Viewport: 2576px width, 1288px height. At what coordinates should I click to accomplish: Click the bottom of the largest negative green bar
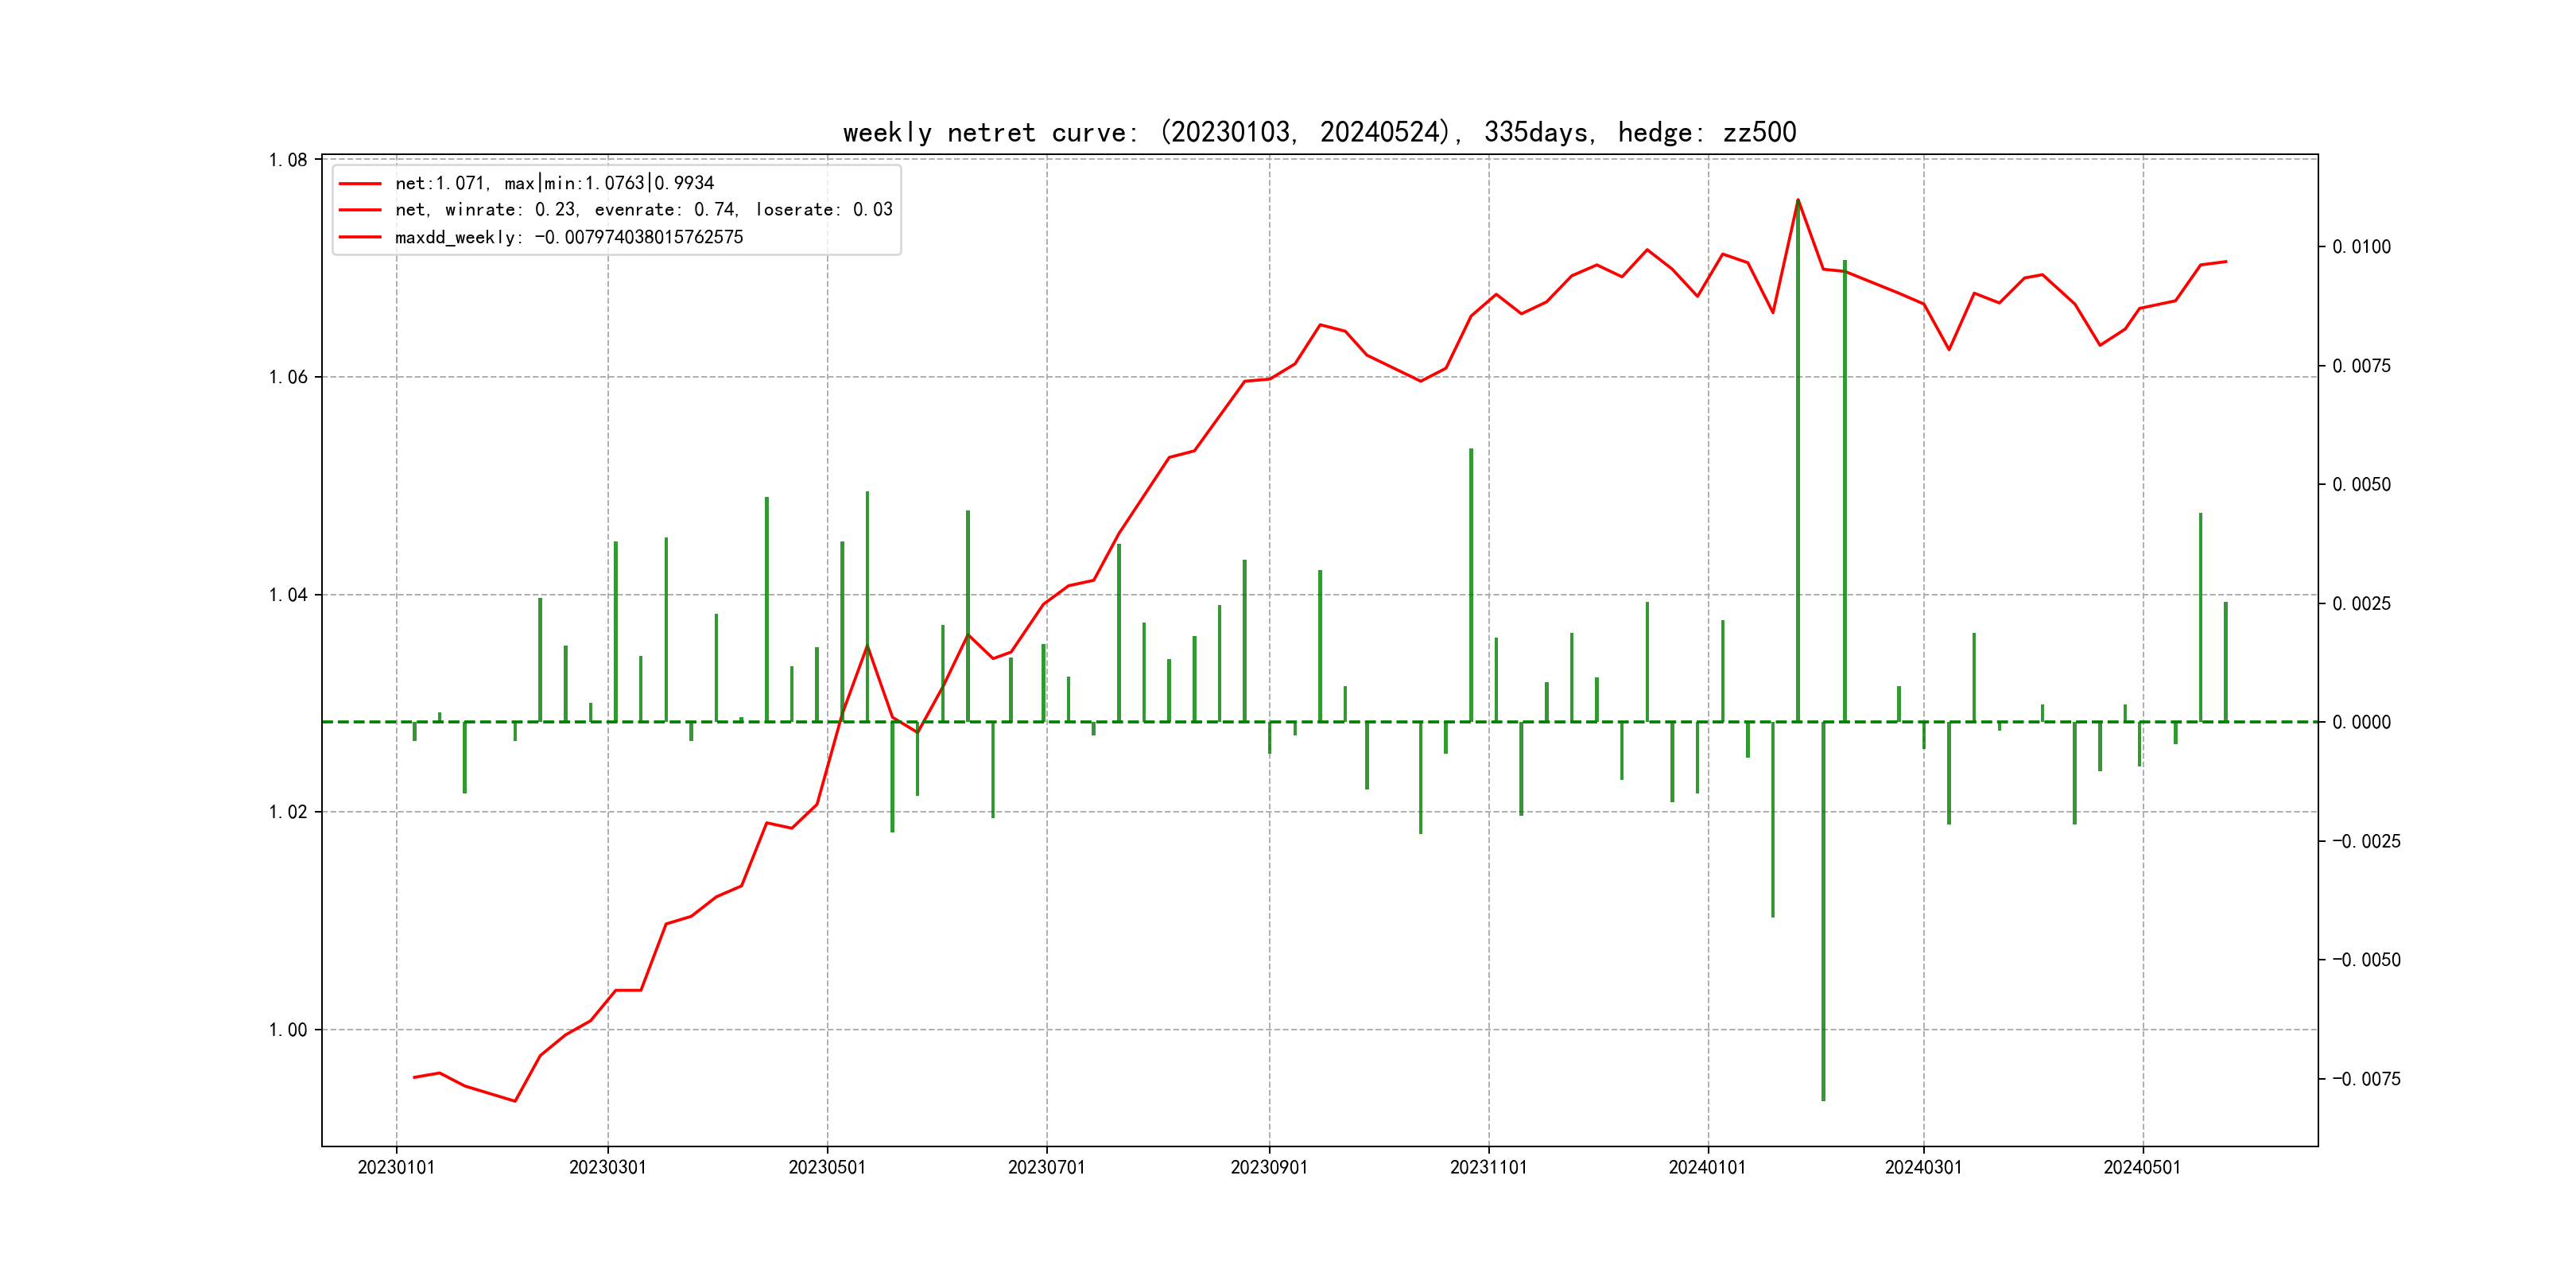[x=1823, y=1099]
